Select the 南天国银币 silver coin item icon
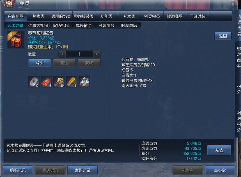This screenshot has height=177, width=241. pos(34,82)
